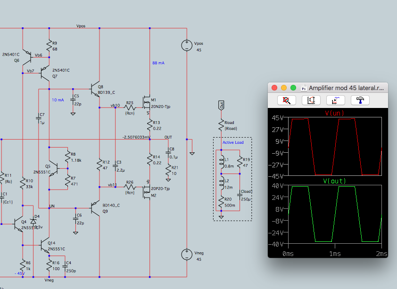Click the D4 zener diode symbol
Viewport: 397px width, 289px height.
point(33,221)
